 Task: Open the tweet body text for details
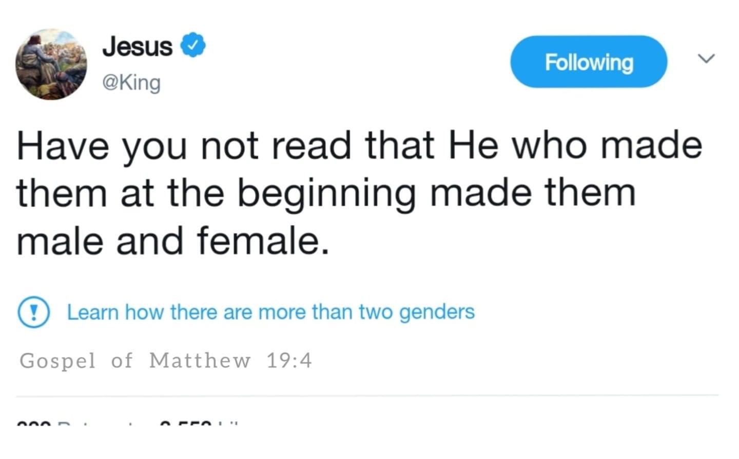[359, 193]
